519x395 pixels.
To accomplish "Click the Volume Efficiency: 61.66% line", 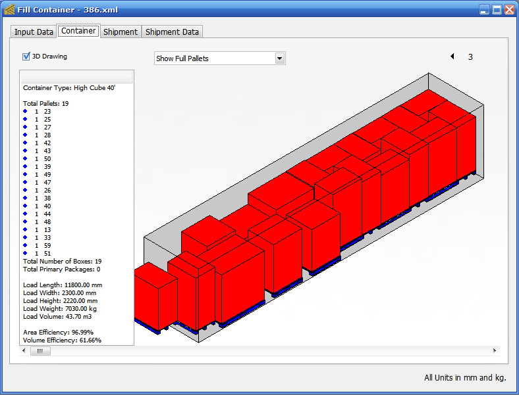I will coord(62,340).
